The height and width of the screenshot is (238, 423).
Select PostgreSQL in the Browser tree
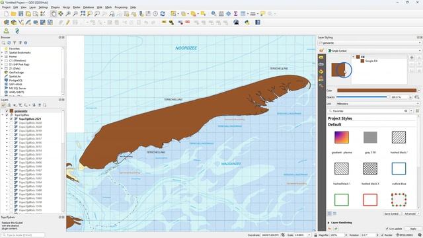pyautogui.click(x=16, y=81)
